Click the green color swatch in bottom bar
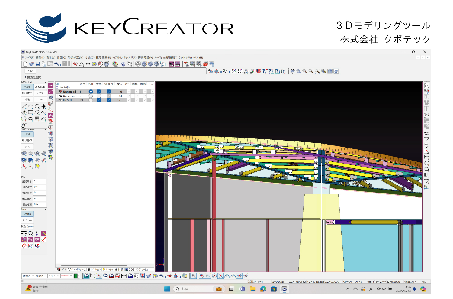Viewport: 453px width, 299px height. click(76, 276)
